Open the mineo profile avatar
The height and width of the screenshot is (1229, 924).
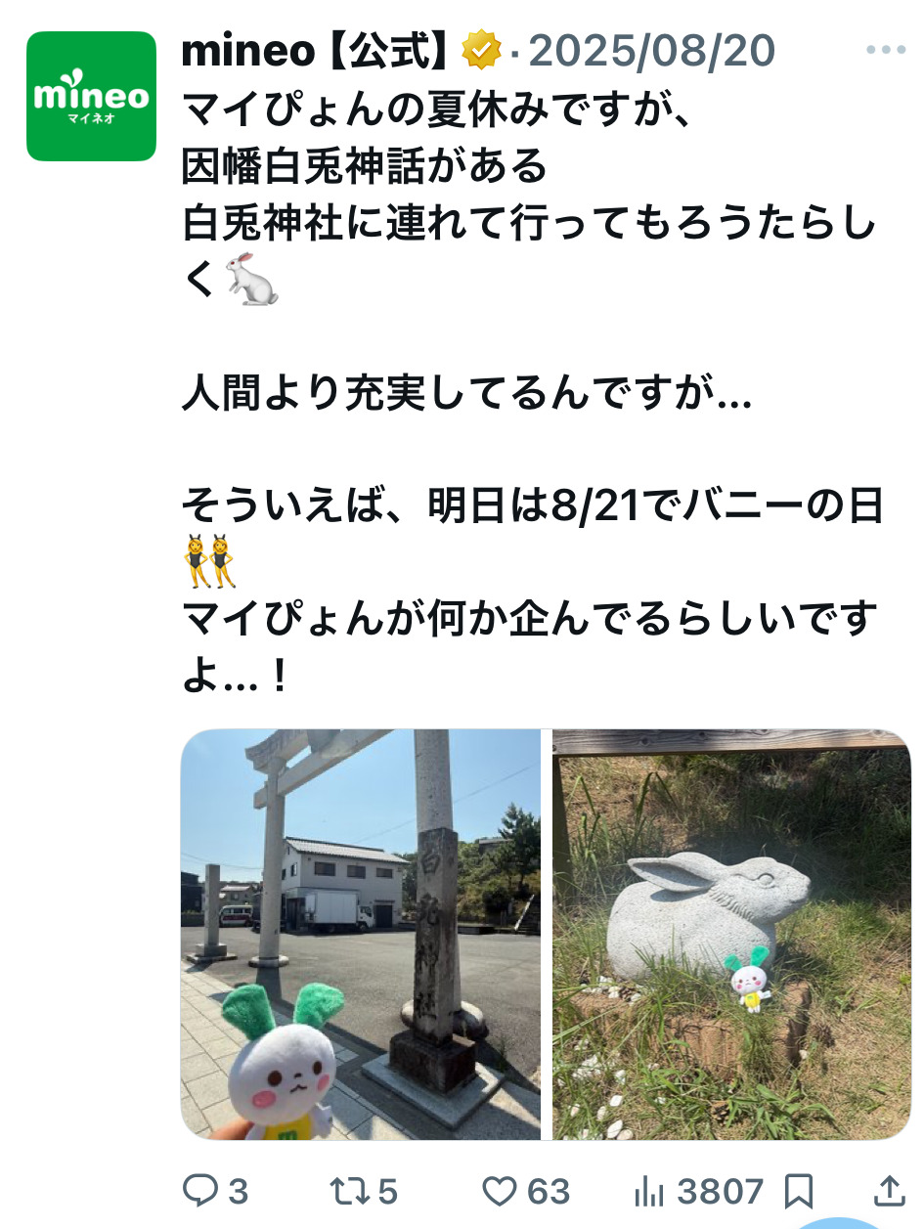(x=91, y=96)
